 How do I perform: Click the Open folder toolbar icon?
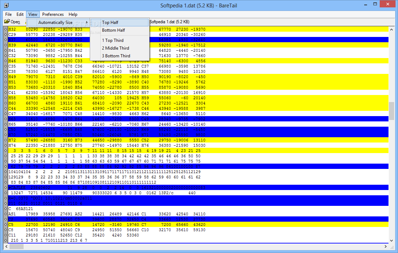tap(7, 22)
